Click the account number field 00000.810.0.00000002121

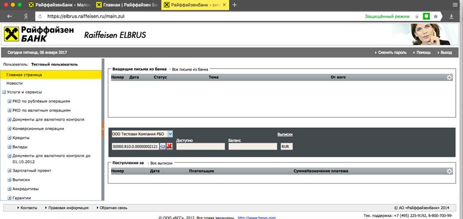pos(135,146)
